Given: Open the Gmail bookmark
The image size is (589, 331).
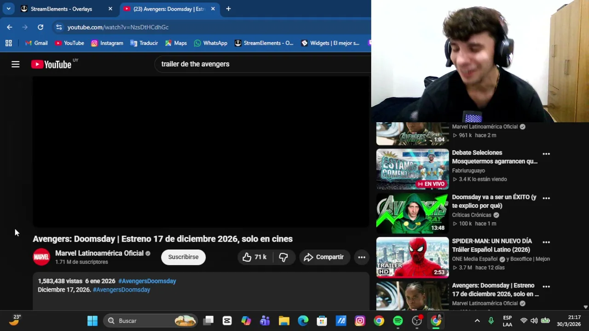Looking at the screenshot, I should point(36,43).
